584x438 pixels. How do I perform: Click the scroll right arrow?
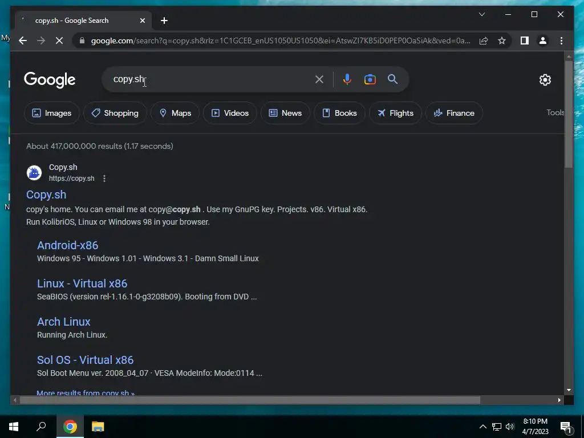coord(559,400)
